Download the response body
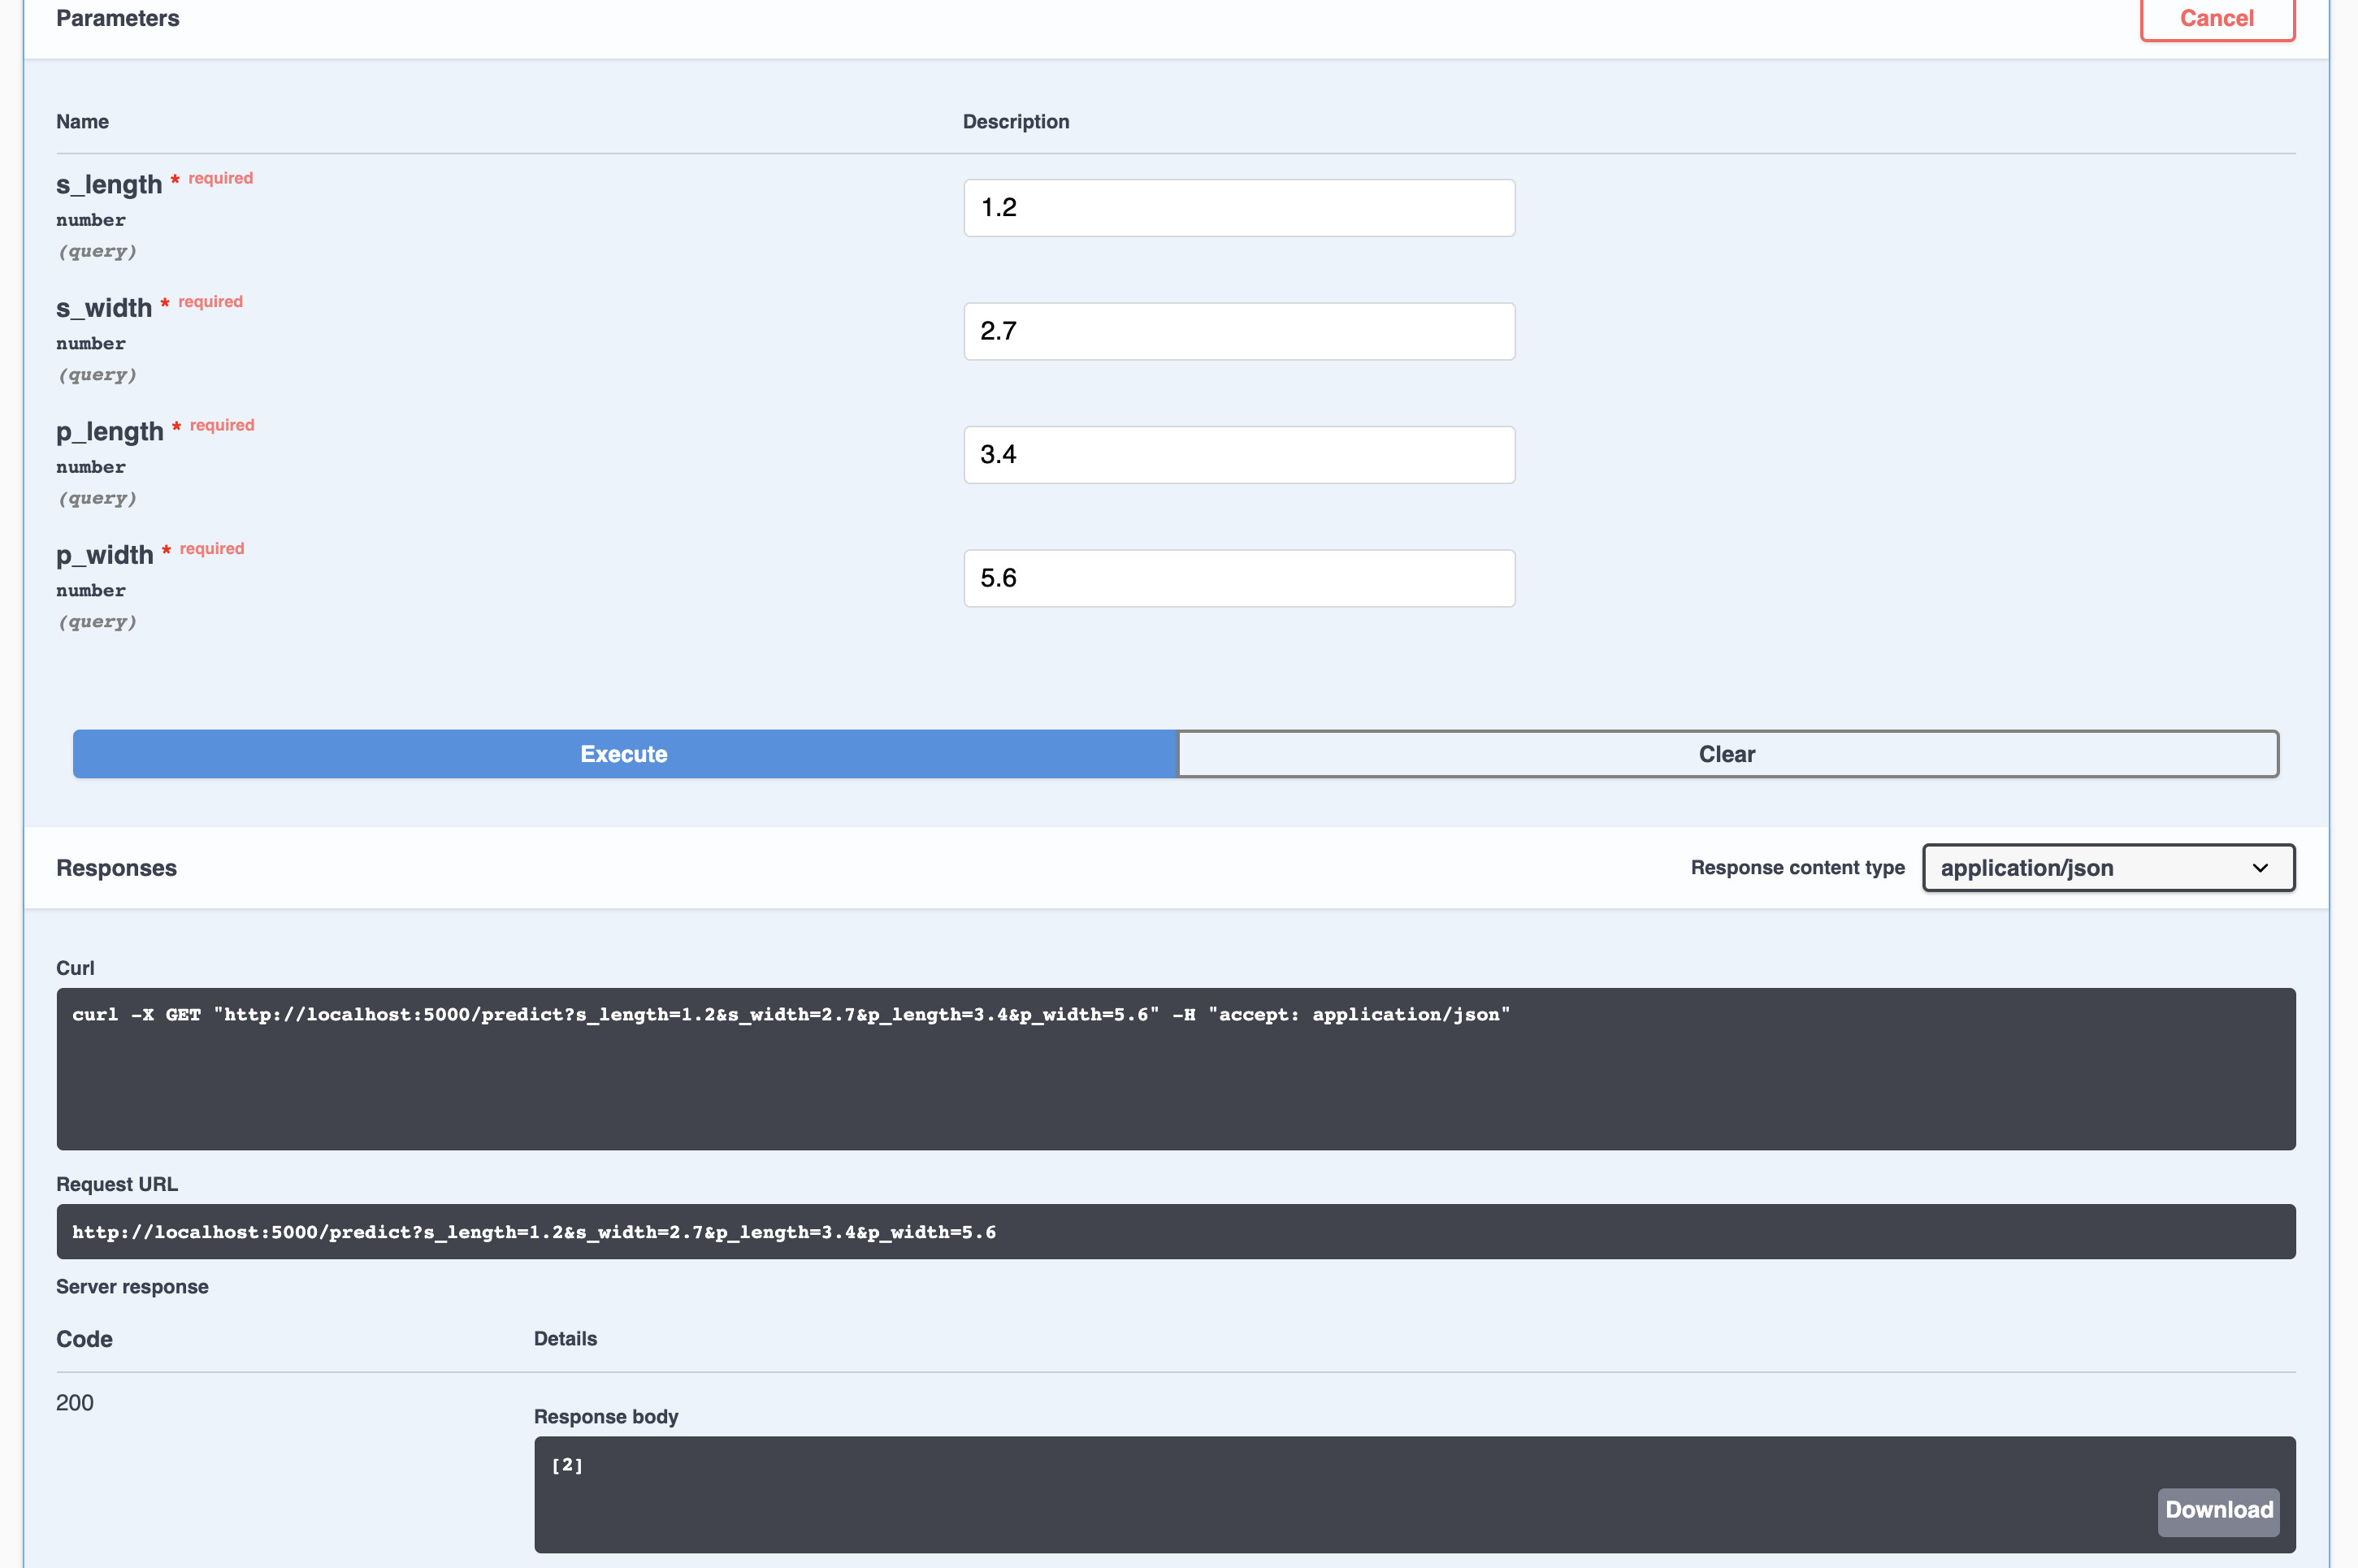This screenshot has width=2358, height=1568. (2218, 1510)
